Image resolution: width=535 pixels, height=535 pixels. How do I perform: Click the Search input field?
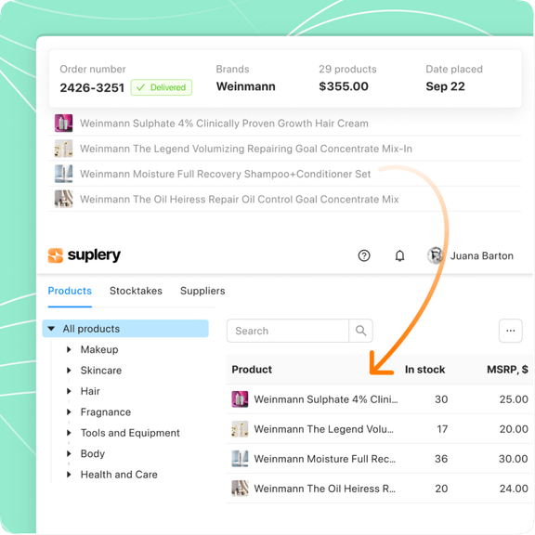click(288, 331)
